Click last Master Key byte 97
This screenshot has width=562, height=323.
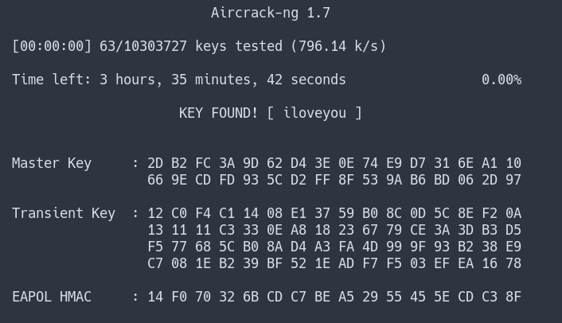tap(513, 180)
